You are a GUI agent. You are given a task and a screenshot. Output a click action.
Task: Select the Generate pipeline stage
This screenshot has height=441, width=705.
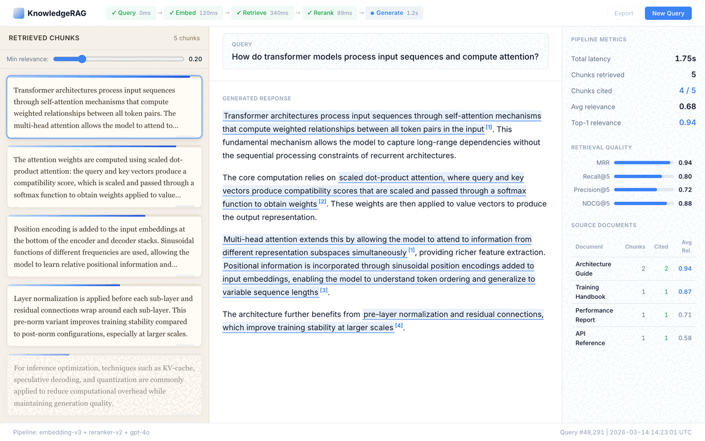click(393, 13)
